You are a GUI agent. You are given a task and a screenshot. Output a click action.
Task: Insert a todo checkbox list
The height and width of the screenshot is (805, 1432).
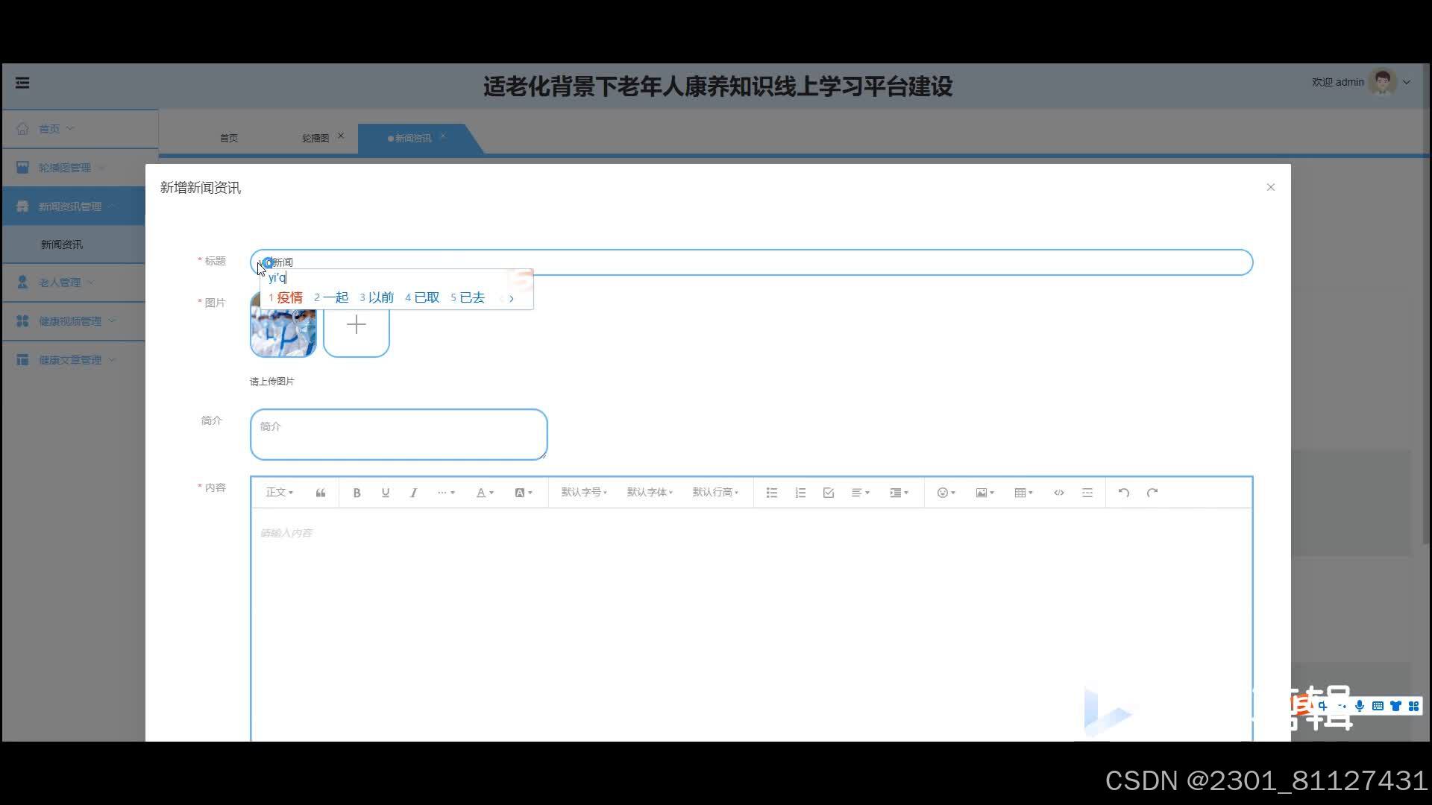[x=829, y=493]
